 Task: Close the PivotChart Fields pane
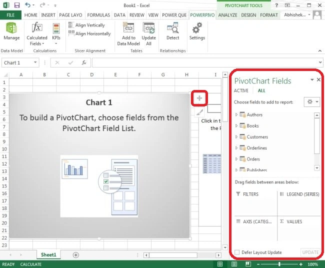(x=319, y=80)
